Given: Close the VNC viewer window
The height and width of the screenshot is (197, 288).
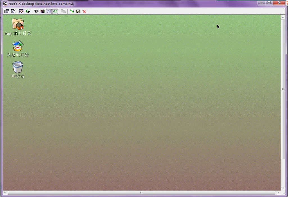Looking at the screenshot, I should tap(279, 3).
